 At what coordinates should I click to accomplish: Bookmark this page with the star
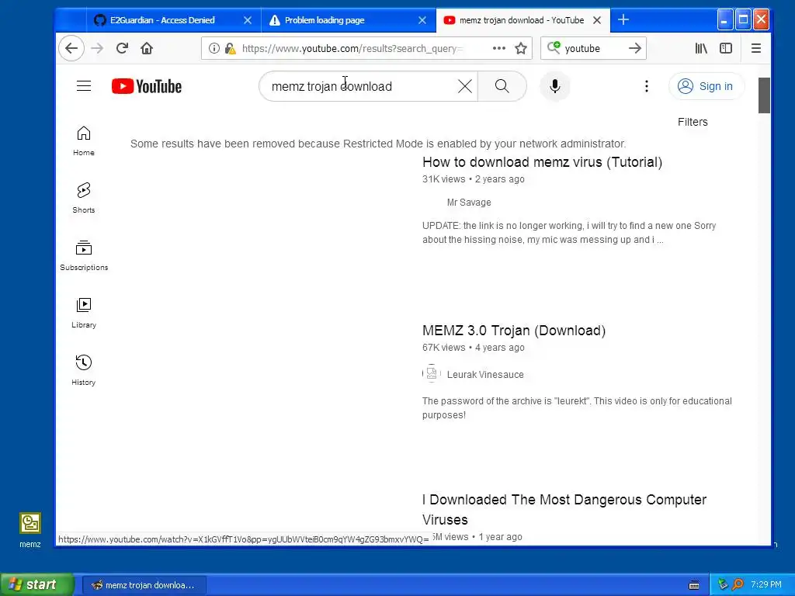(521, 49)
